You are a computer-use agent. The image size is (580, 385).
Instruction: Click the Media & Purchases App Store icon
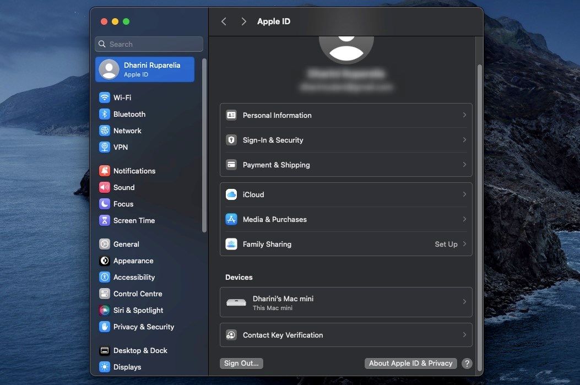click(x=231, y=219)
